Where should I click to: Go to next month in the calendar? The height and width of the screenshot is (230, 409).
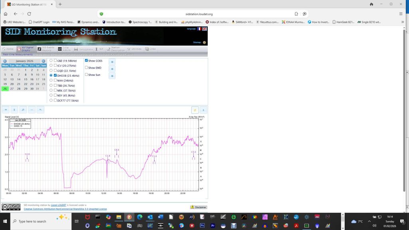click(44, 61)
